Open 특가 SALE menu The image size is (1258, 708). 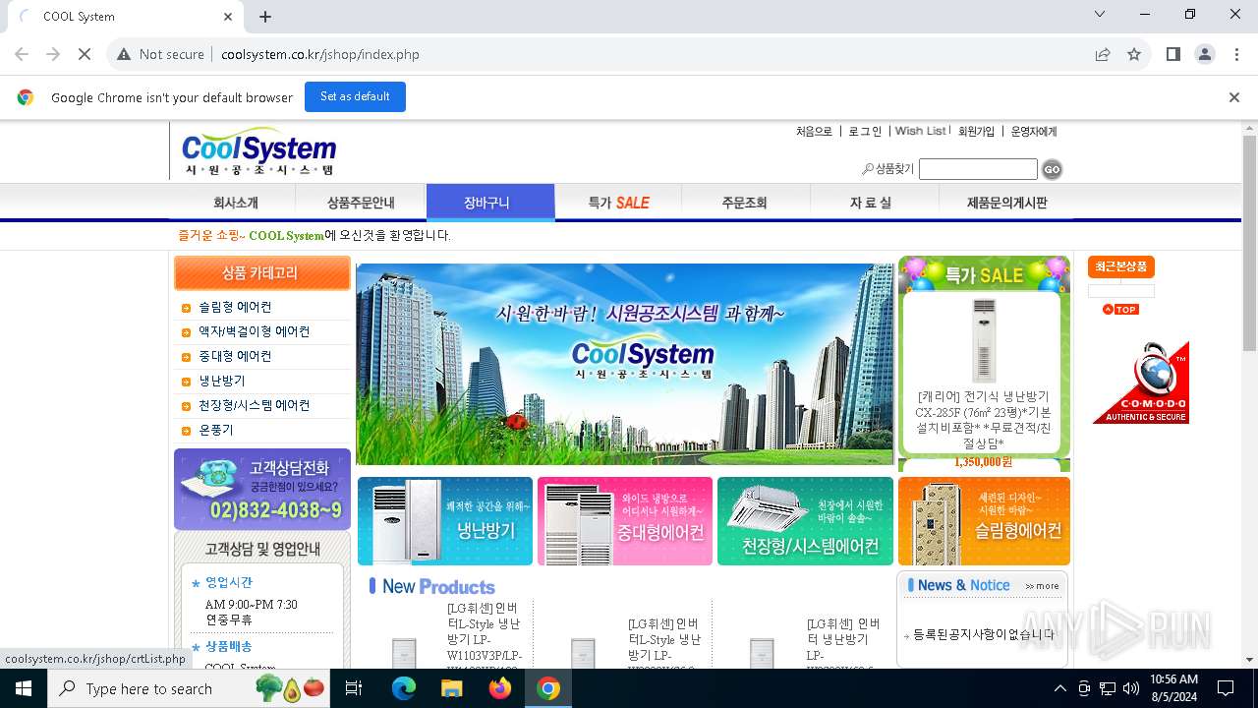[x=618, y=203]
